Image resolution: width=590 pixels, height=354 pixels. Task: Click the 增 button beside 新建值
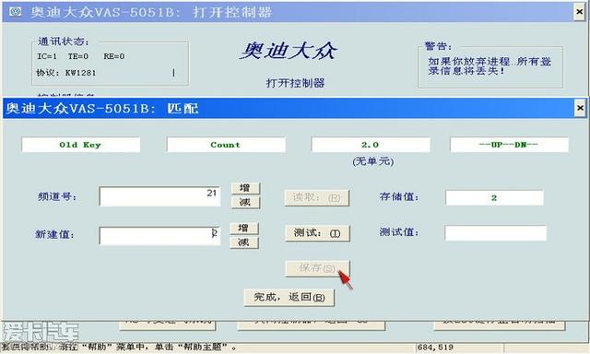(x=244, y=229)
